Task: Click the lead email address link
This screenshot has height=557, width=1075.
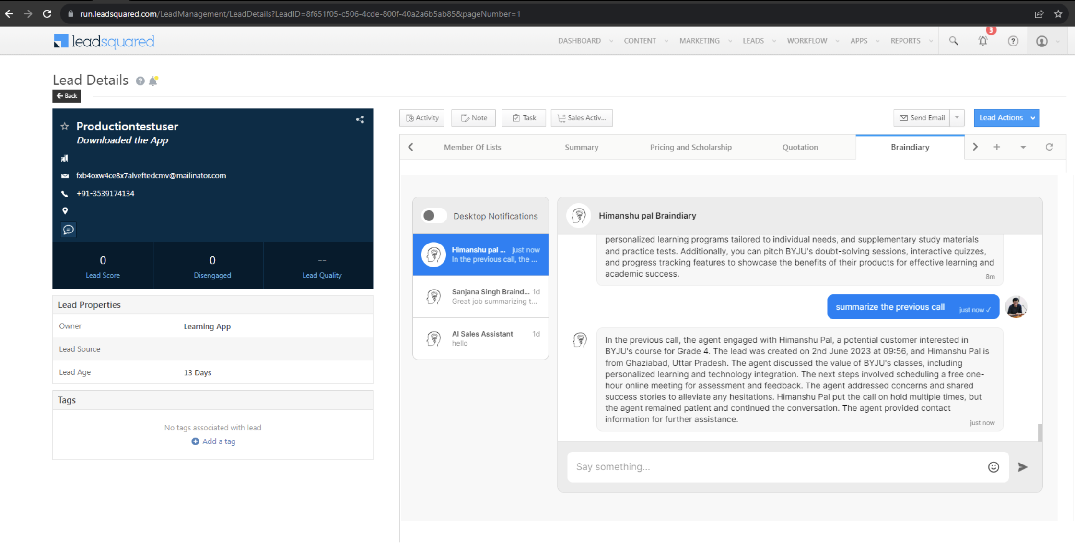Action: pos(151,176)
